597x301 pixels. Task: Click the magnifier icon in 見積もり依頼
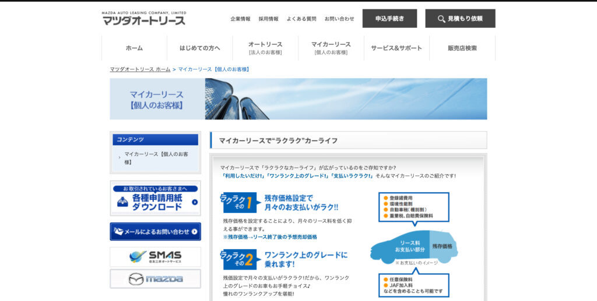(441, 19)
